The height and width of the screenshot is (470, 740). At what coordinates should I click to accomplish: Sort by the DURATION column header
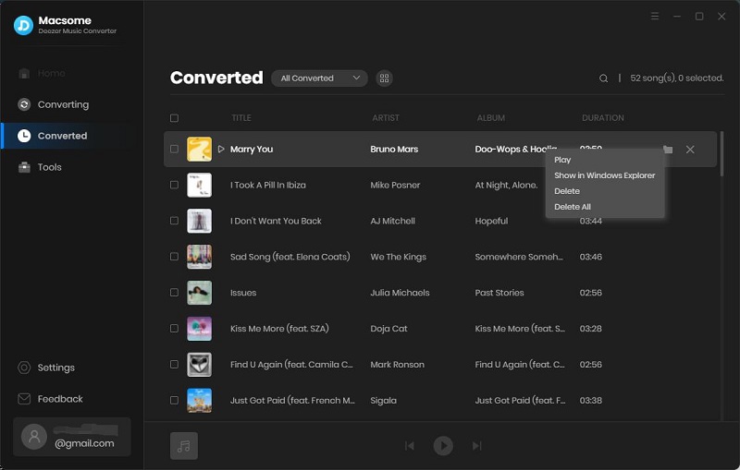pyautogui.click(x=603, y=118)
